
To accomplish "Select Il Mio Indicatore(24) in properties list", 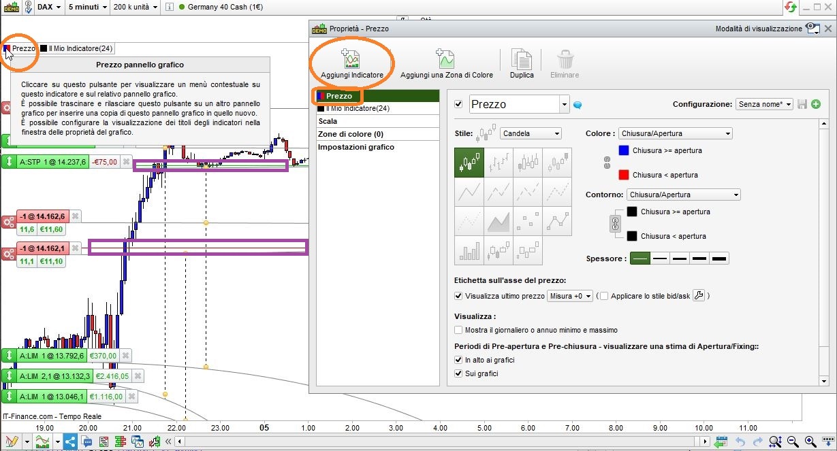I will tap(377, 108).
